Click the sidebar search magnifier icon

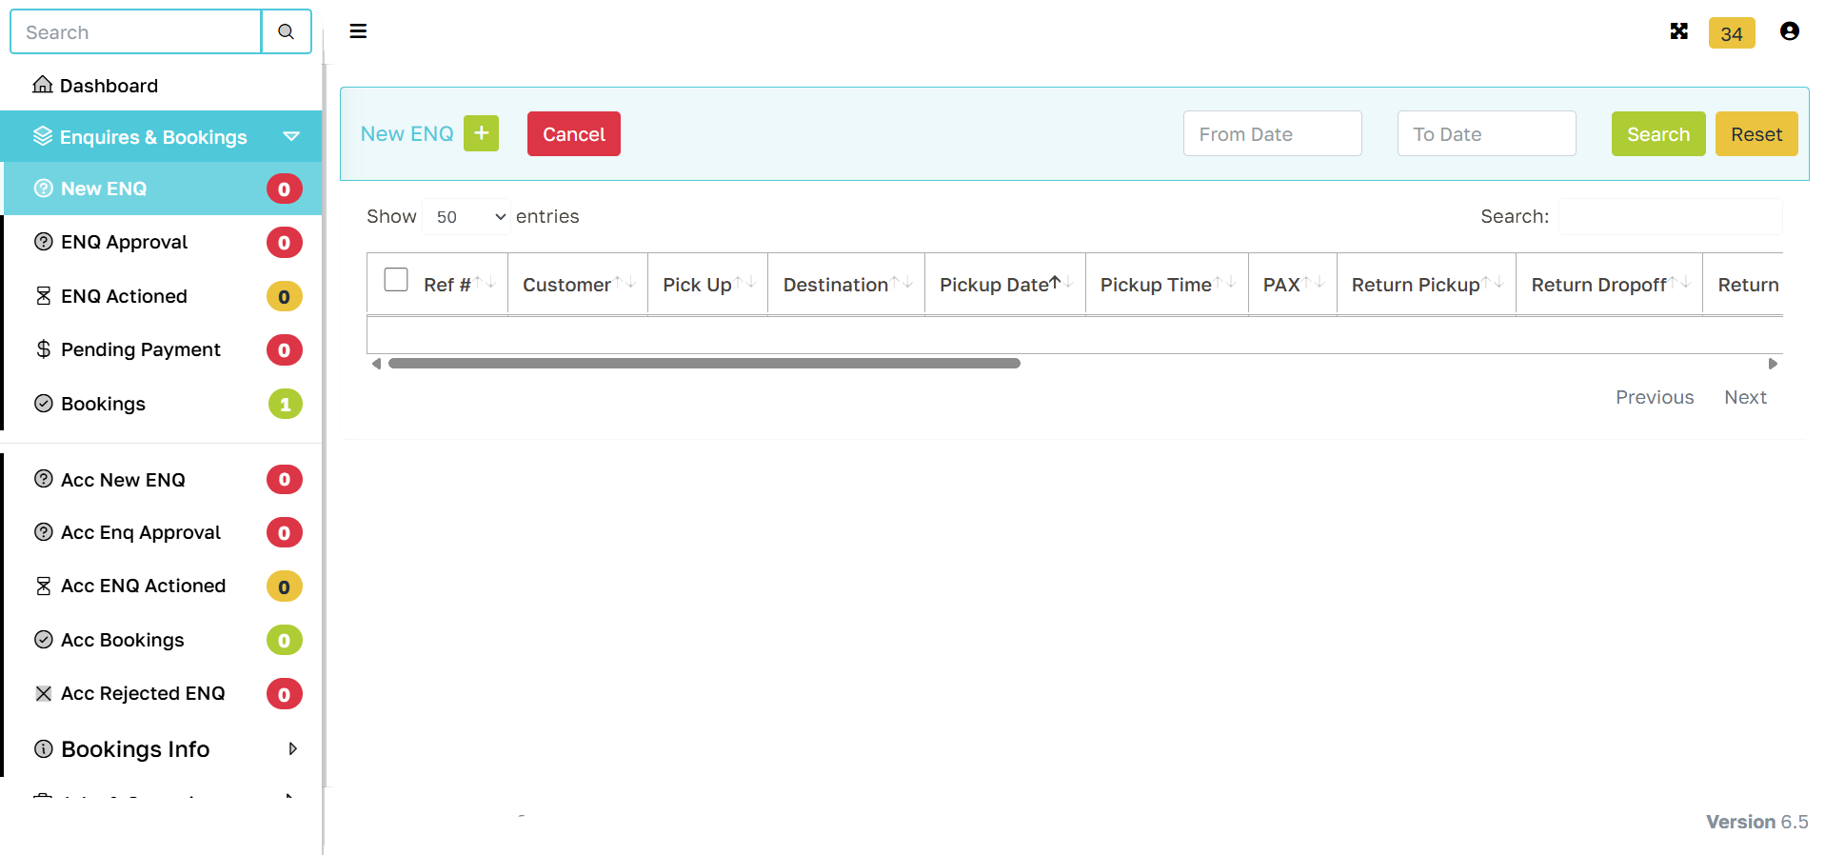pos(286,32)
